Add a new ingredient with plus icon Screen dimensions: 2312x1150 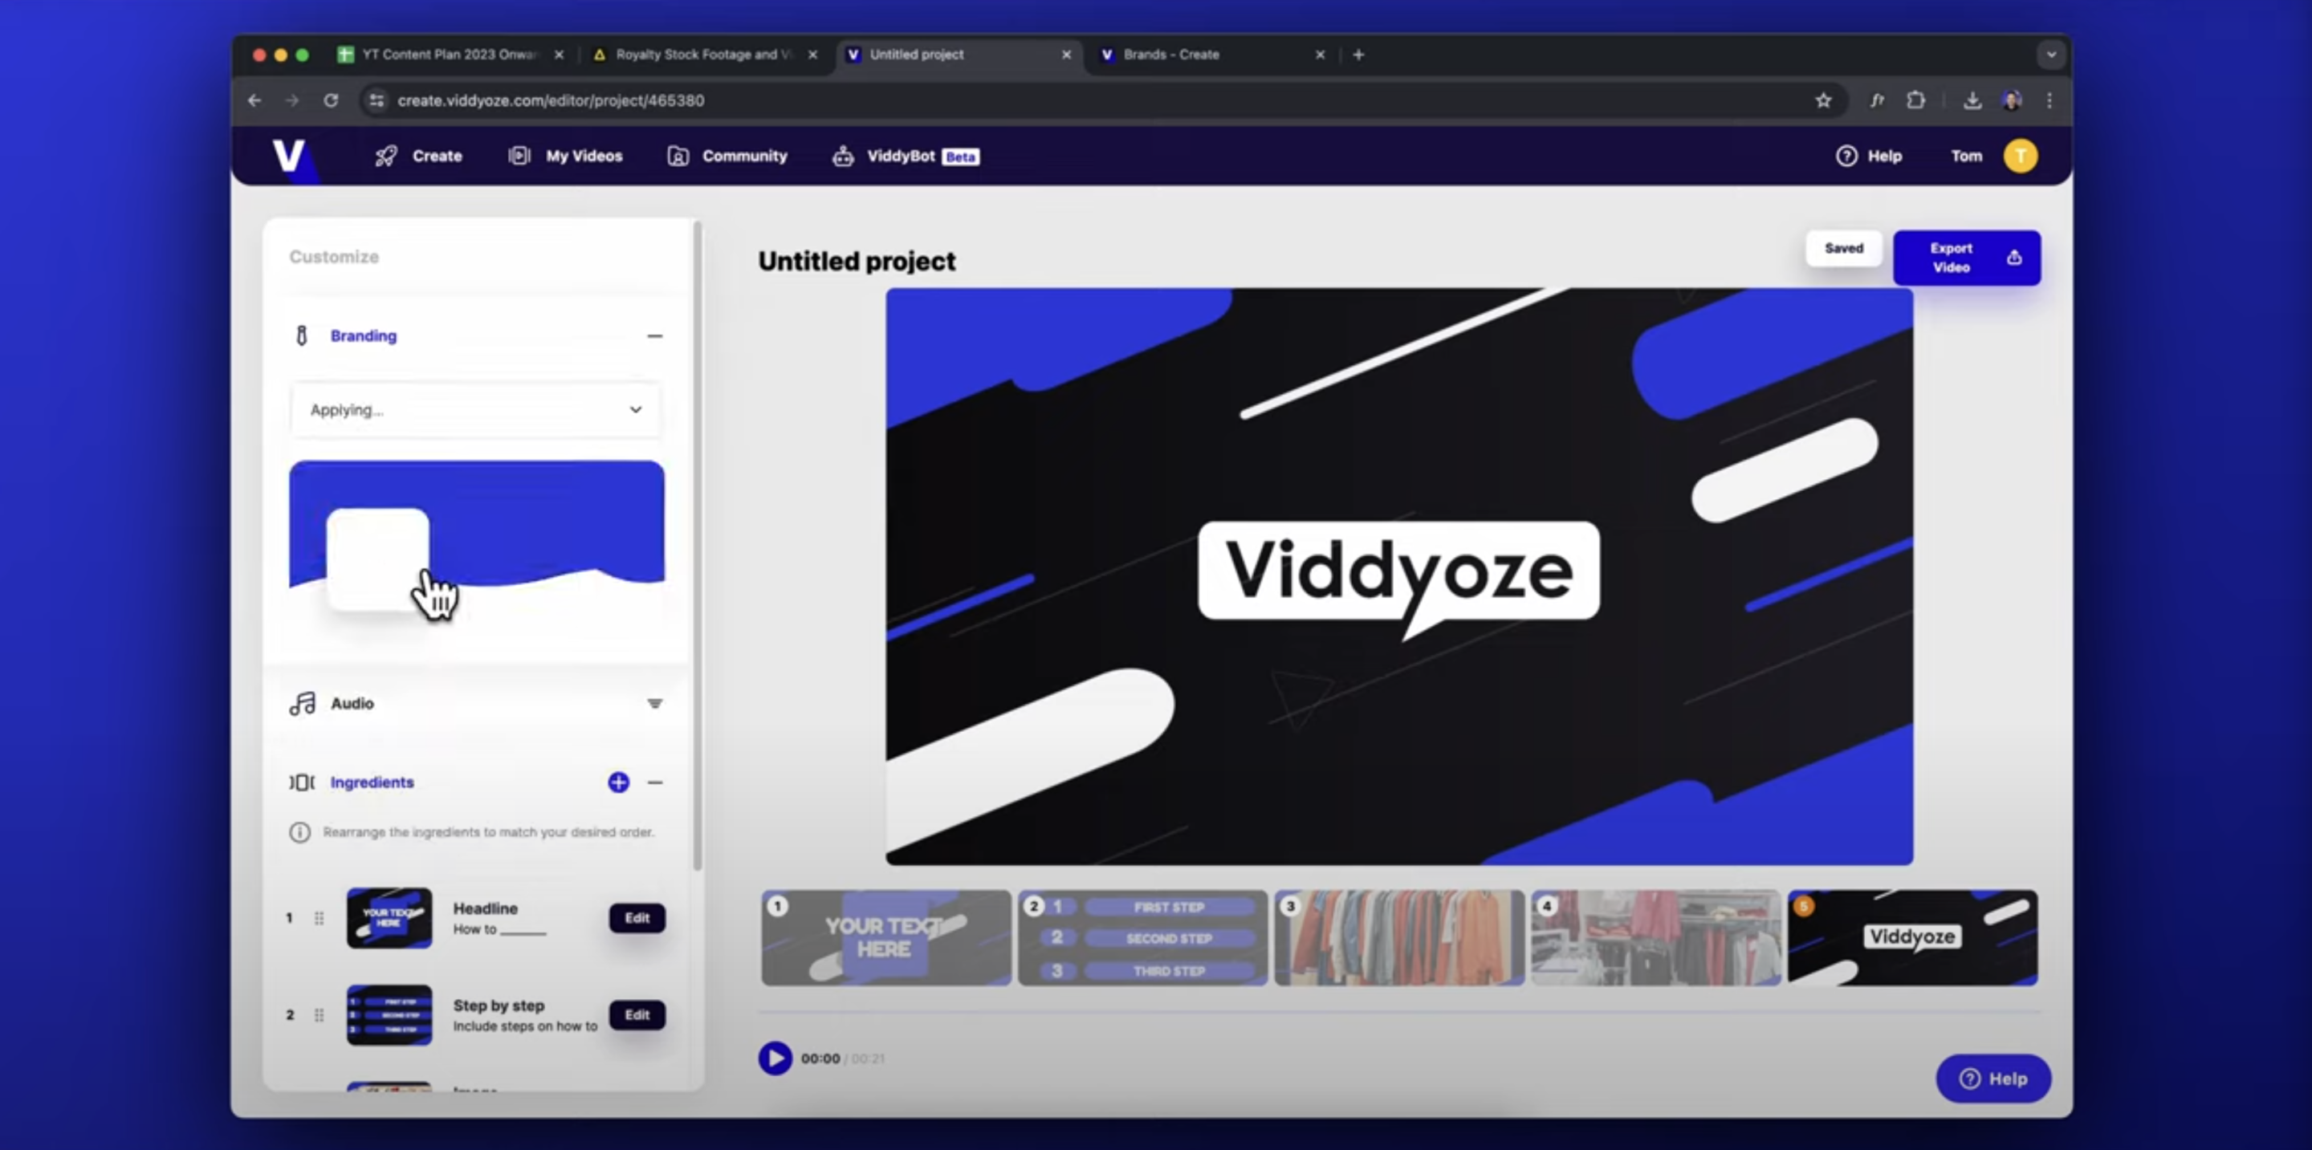point(618,782)
